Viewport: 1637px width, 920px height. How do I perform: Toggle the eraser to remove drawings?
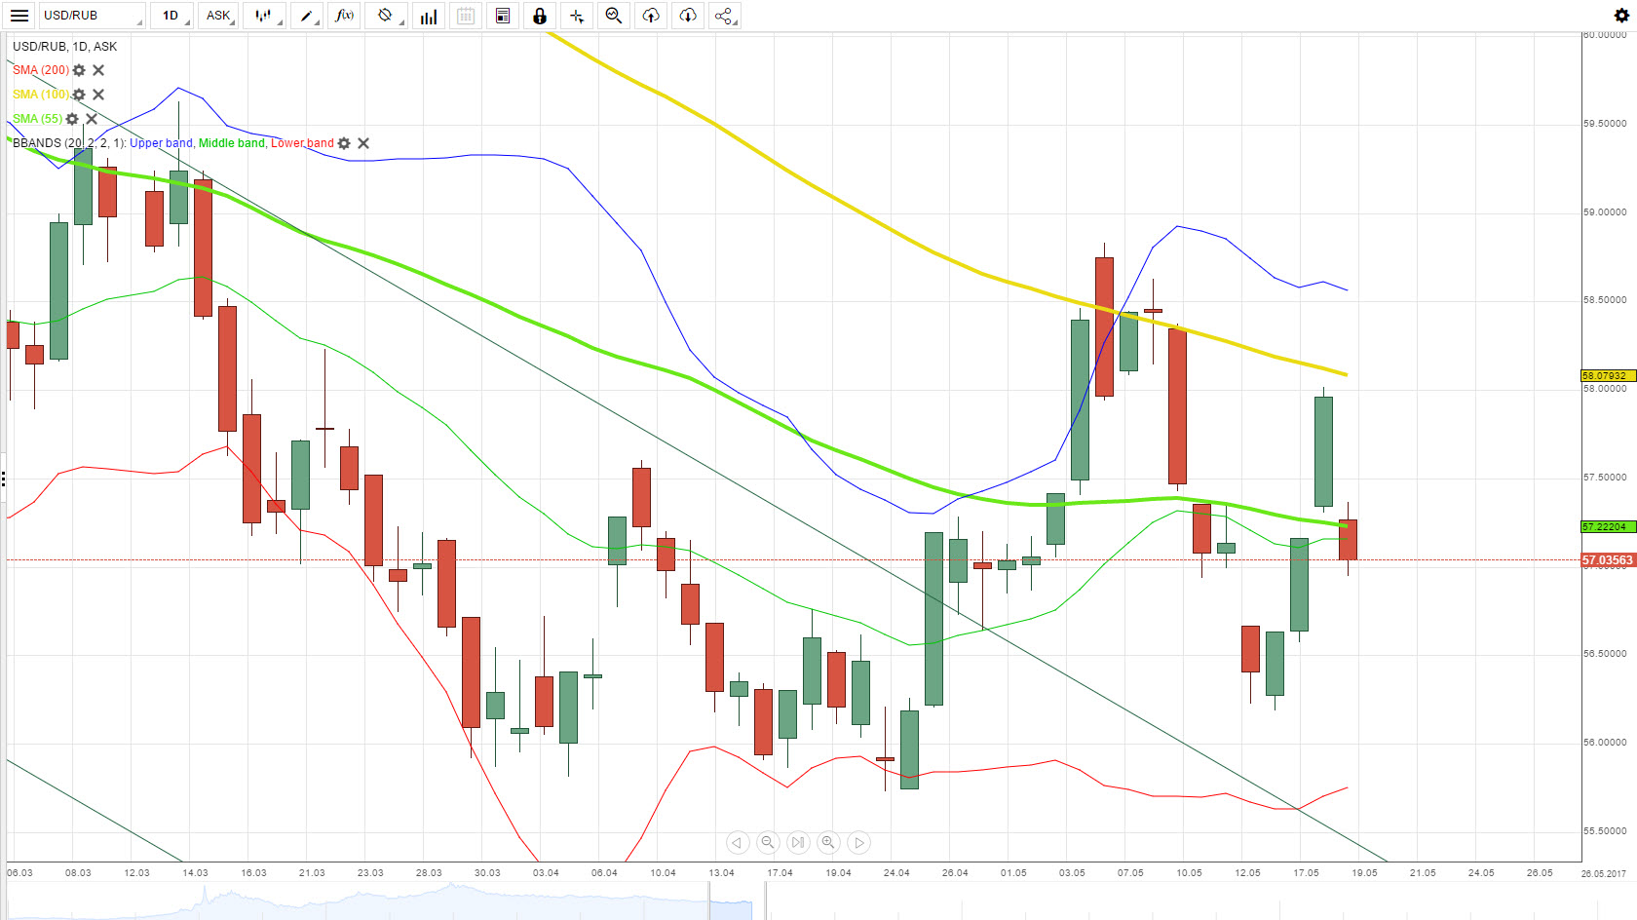[x=385, y=16]
